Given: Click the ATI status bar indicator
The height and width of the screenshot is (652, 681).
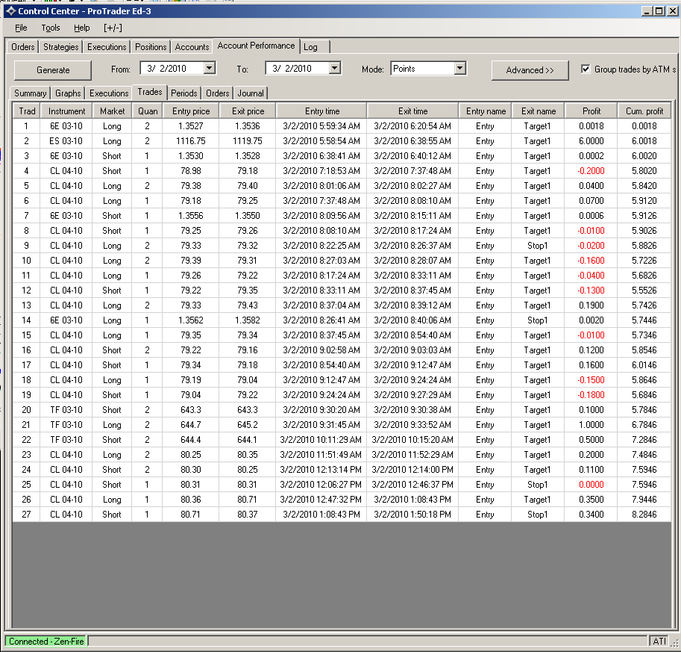Looking at the screenshot, I should tap(659, 641).
